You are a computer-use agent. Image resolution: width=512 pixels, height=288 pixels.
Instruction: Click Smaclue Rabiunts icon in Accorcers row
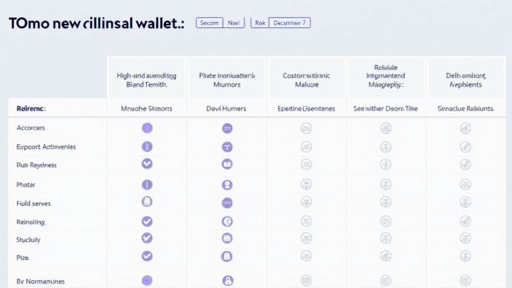(465, 128)
